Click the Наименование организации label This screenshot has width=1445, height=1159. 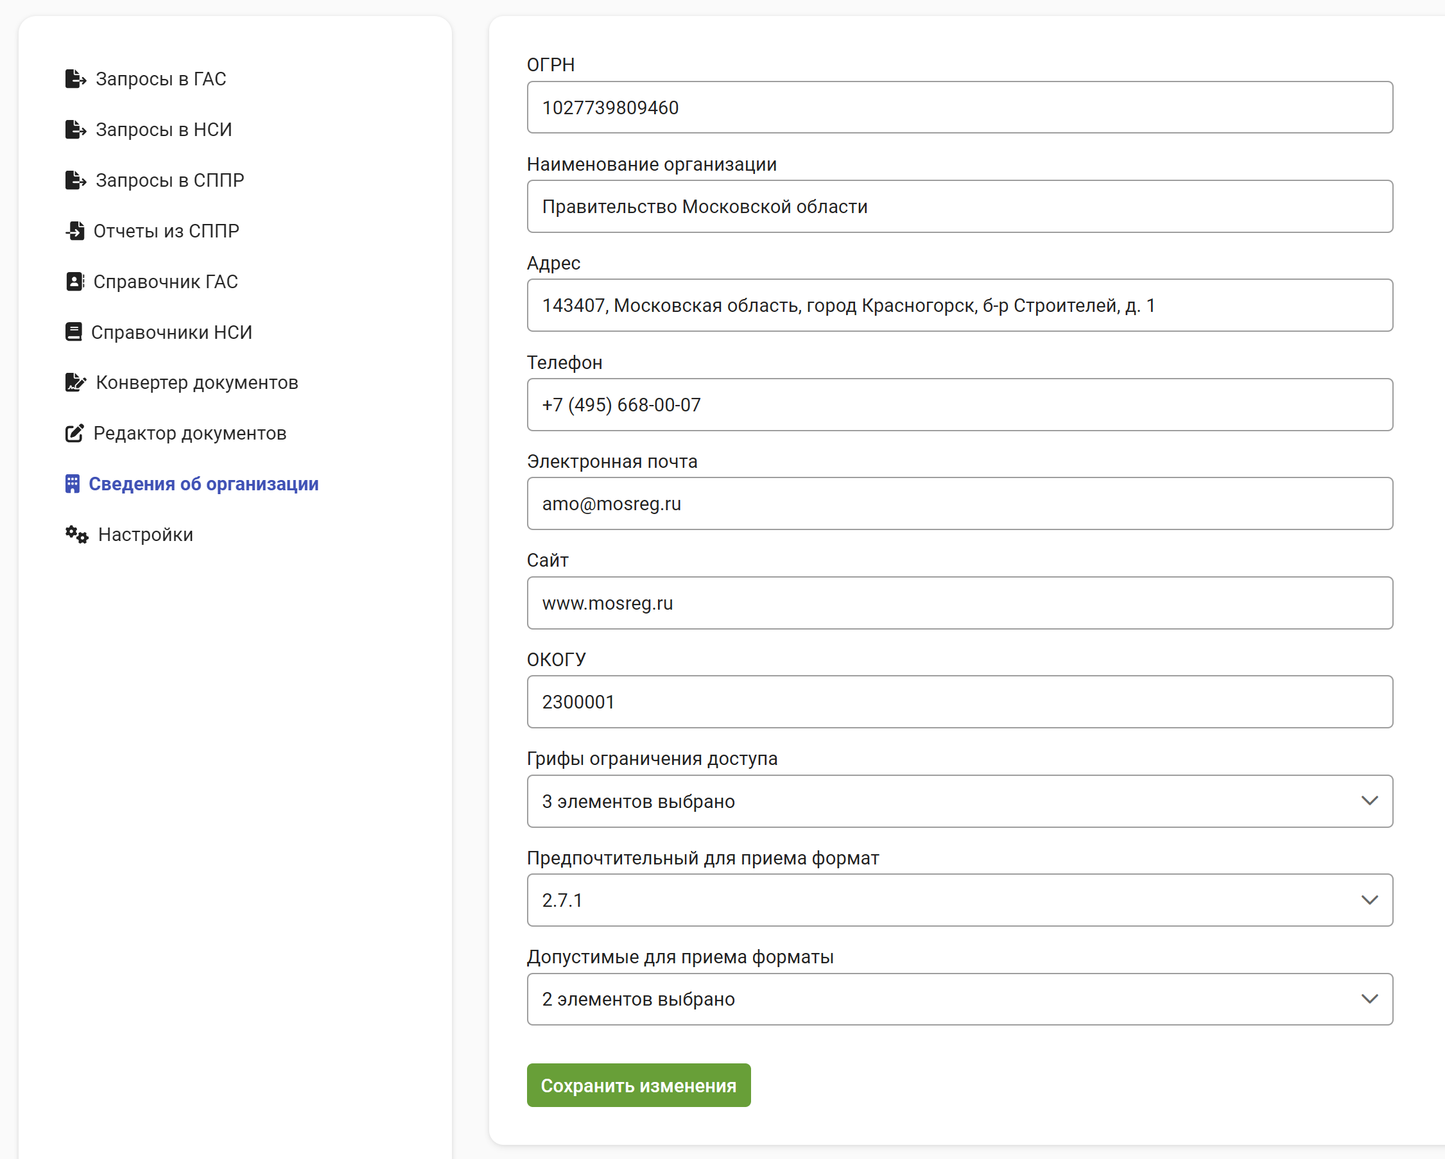click(652, 164)
